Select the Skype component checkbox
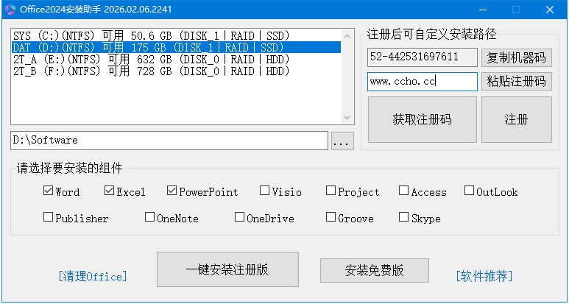 coord(403,217)
